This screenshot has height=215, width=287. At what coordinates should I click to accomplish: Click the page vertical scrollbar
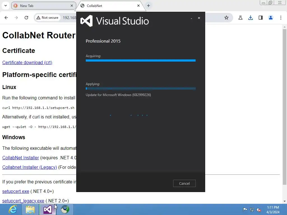(284, 107)
